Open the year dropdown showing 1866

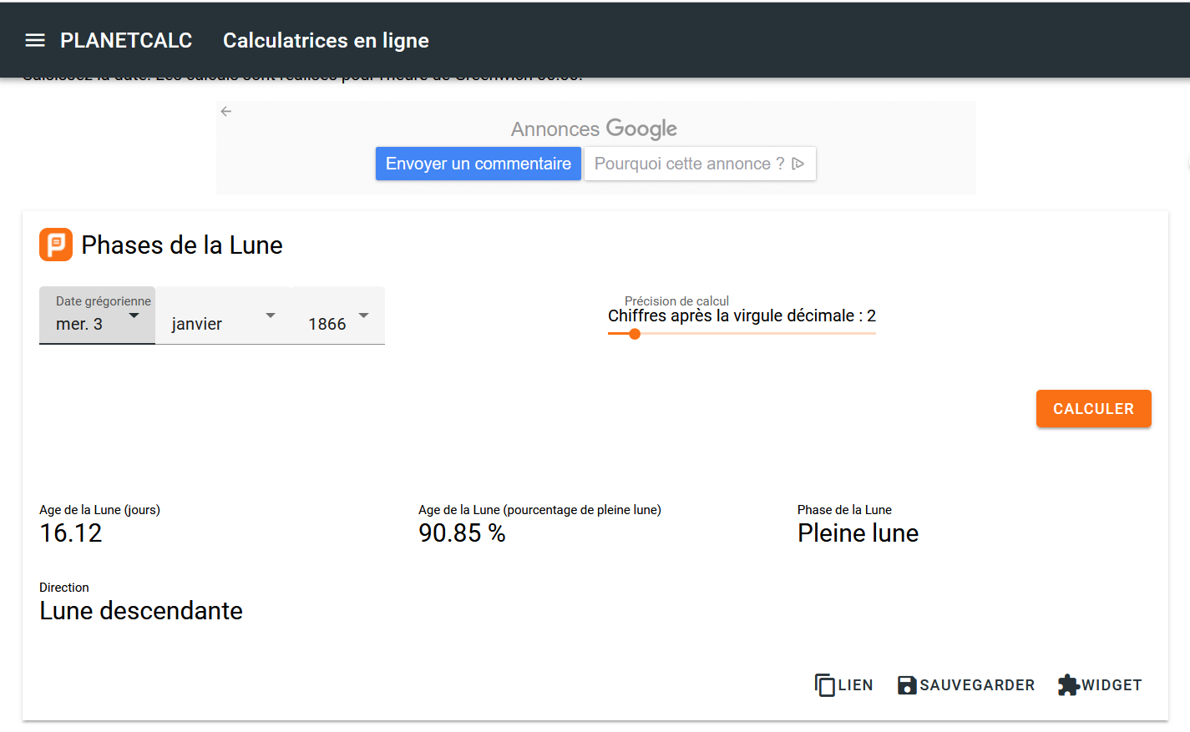point(338,316)
